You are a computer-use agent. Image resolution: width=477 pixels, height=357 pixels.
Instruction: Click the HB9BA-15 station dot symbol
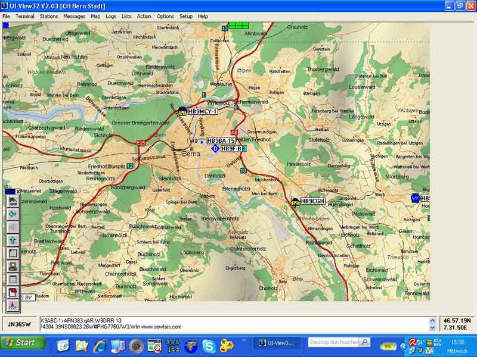202,141
